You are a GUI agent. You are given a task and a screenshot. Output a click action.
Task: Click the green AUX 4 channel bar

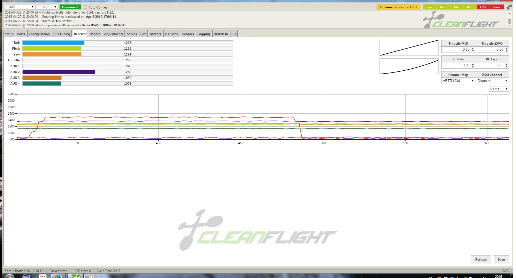42,83
